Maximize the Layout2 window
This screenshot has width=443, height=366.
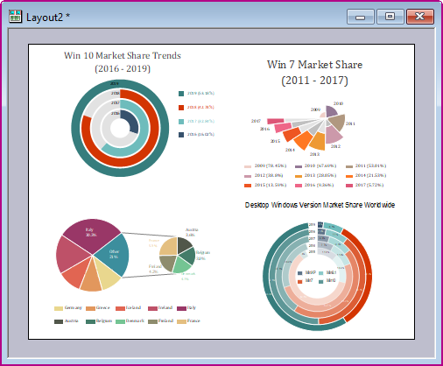(390, 17)
